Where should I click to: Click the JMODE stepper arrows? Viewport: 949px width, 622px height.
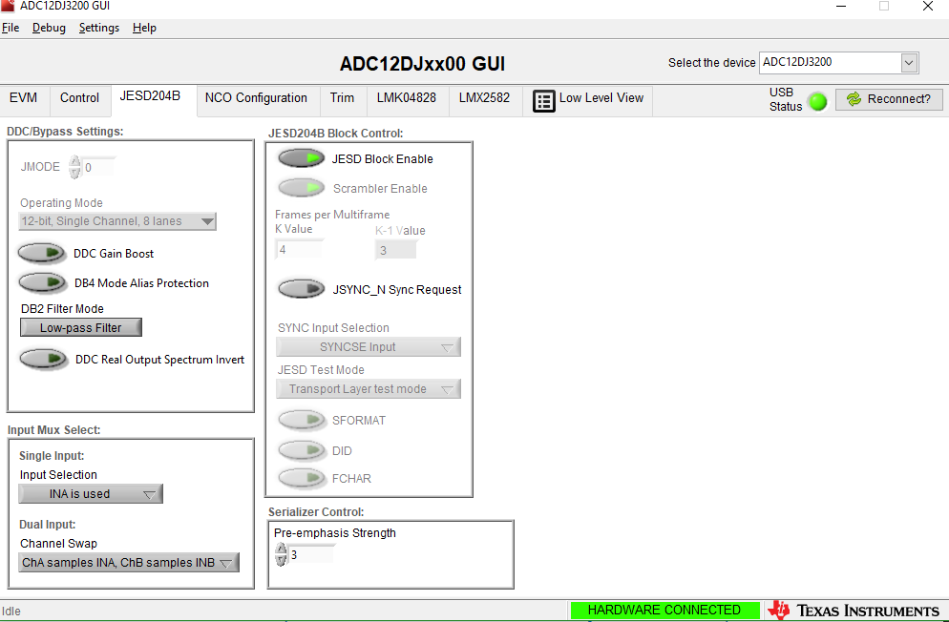pos(74,167)
